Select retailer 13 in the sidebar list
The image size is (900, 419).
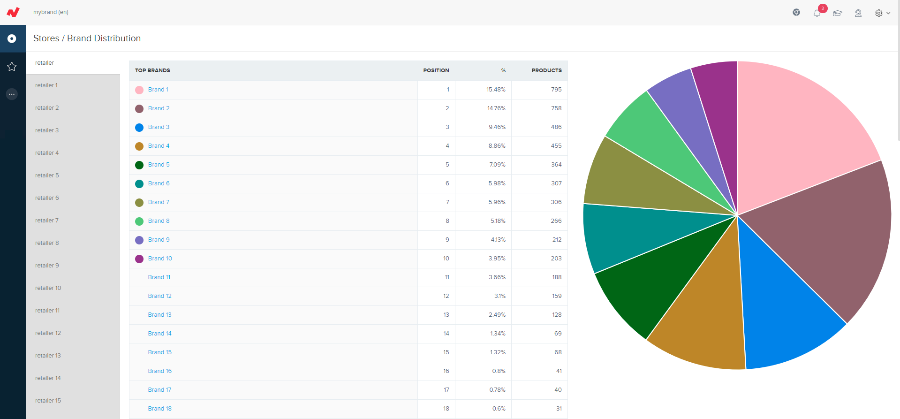click(x=73, y=356)
